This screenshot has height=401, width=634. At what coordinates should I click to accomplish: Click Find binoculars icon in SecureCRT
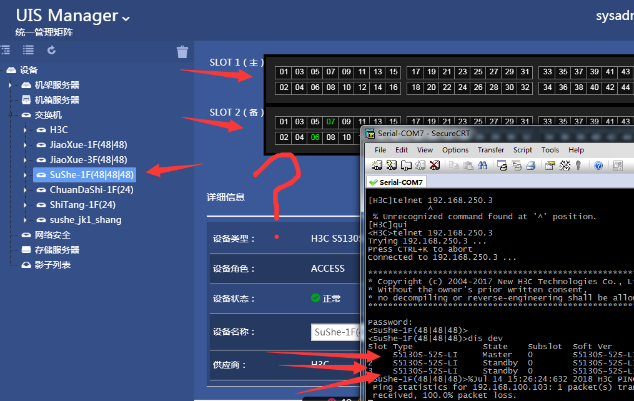(482, 166)
